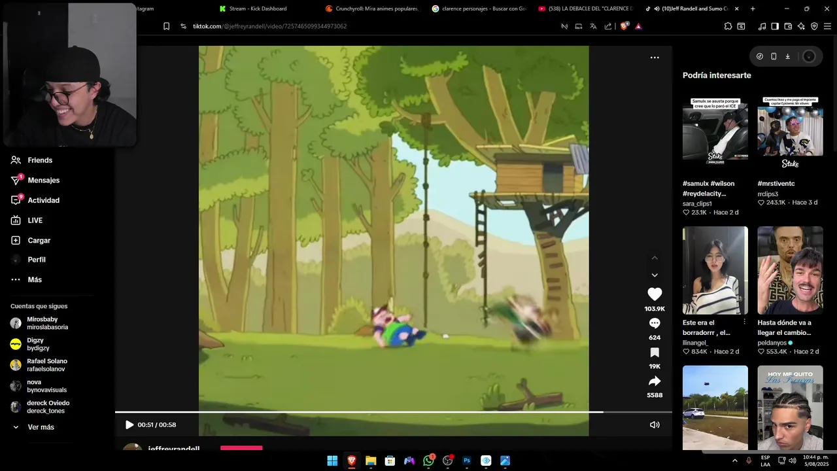
Task: Click the sara_clips1 username
Action: coord(697,203)
